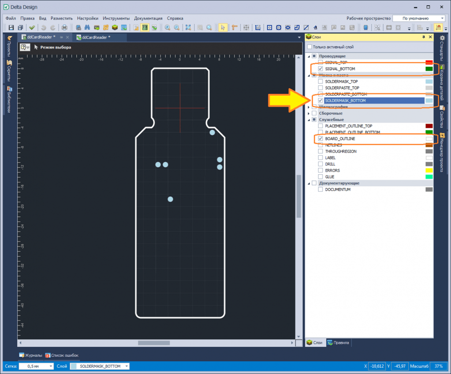This screenshot has width=451, height=374.
Task: Click the zoom in magnifier icon
Action: pyautogui.click(x=168, y=28)
